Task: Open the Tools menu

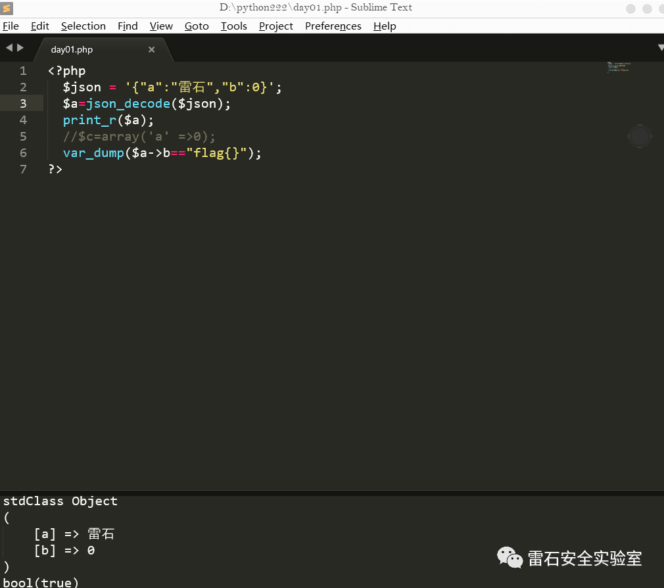Action: (x=233, y=26)
